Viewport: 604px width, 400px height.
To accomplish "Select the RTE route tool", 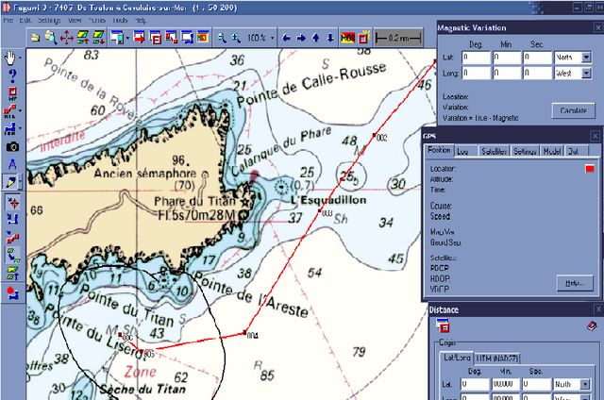I will click(9, 111).
